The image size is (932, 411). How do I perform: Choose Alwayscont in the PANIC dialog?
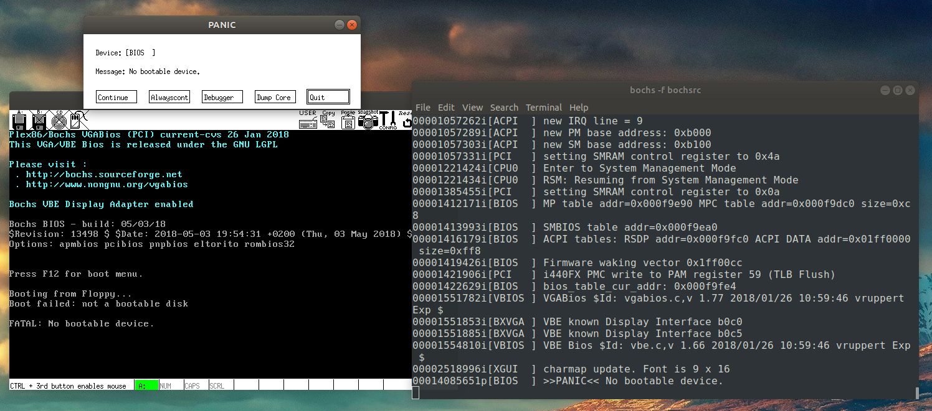[x=169, y=97]
